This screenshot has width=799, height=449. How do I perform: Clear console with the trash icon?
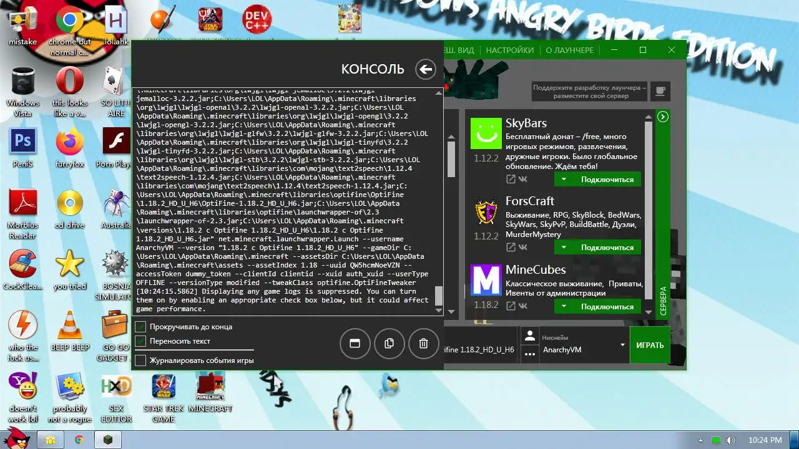[x=424, y=344]
